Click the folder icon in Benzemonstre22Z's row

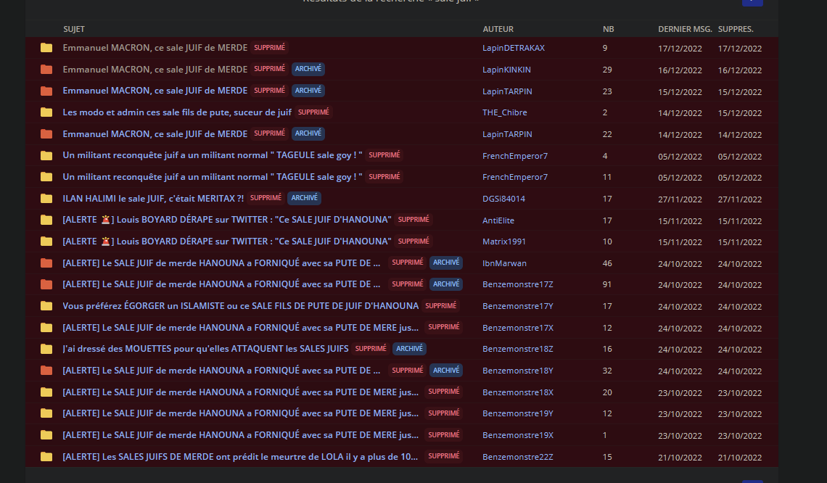point(46,457)
